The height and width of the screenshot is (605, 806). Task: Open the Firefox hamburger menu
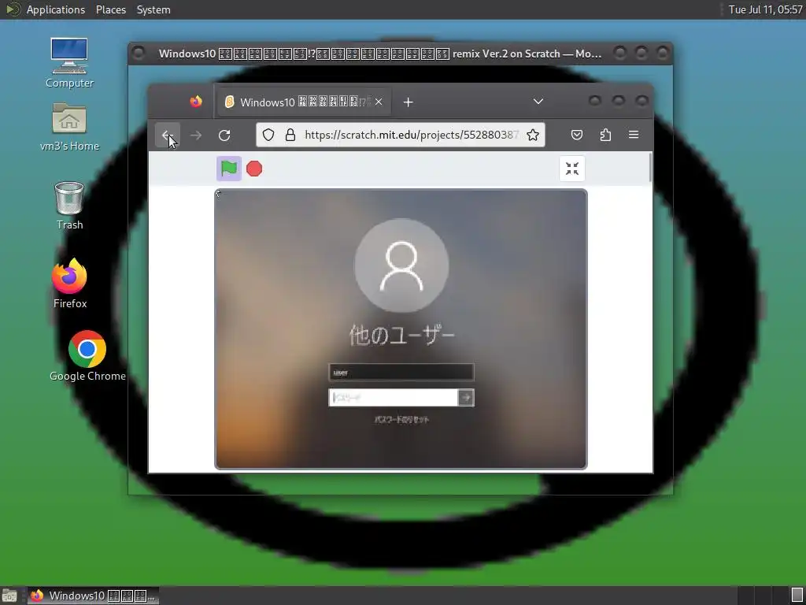(x=634, y=135)
